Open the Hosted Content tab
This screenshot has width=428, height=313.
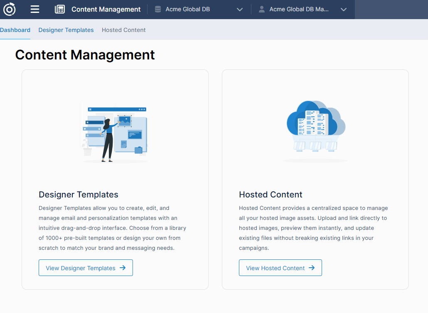pos(124,30)
